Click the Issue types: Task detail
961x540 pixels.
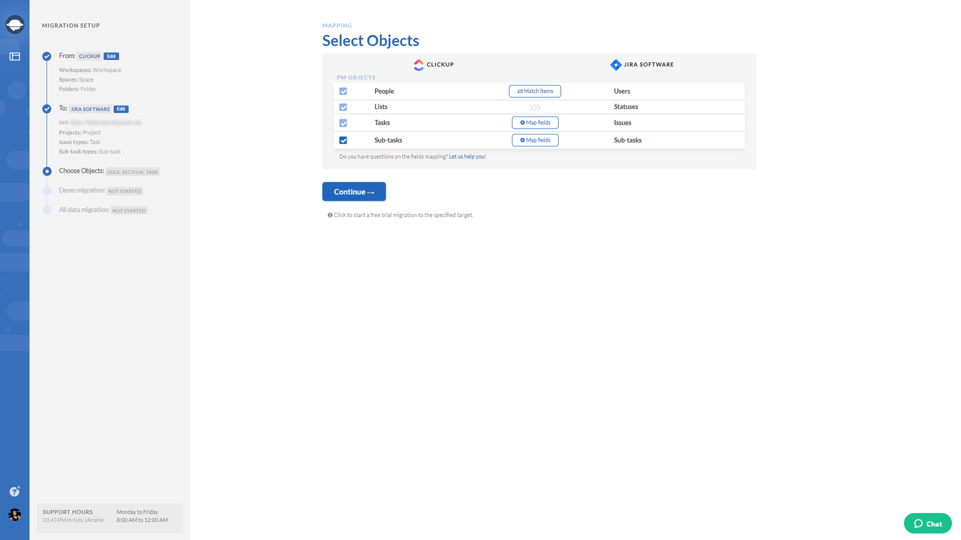coord(80,142)
